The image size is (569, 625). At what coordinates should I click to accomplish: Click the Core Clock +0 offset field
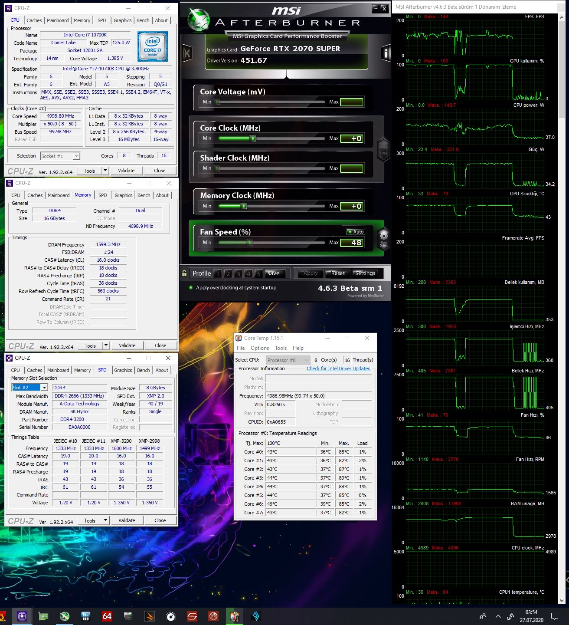pyautogui.click(x=352, y=138)
